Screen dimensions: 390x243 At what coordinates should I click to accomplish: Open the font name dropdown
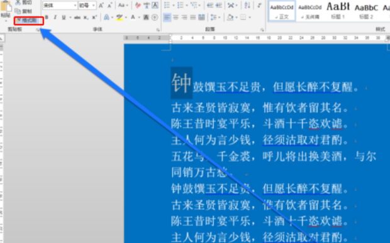(x=75, y=5)
